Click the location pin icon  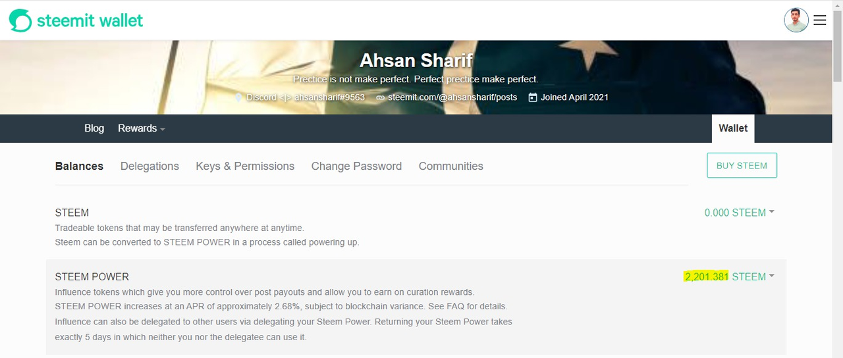(239, 97)
